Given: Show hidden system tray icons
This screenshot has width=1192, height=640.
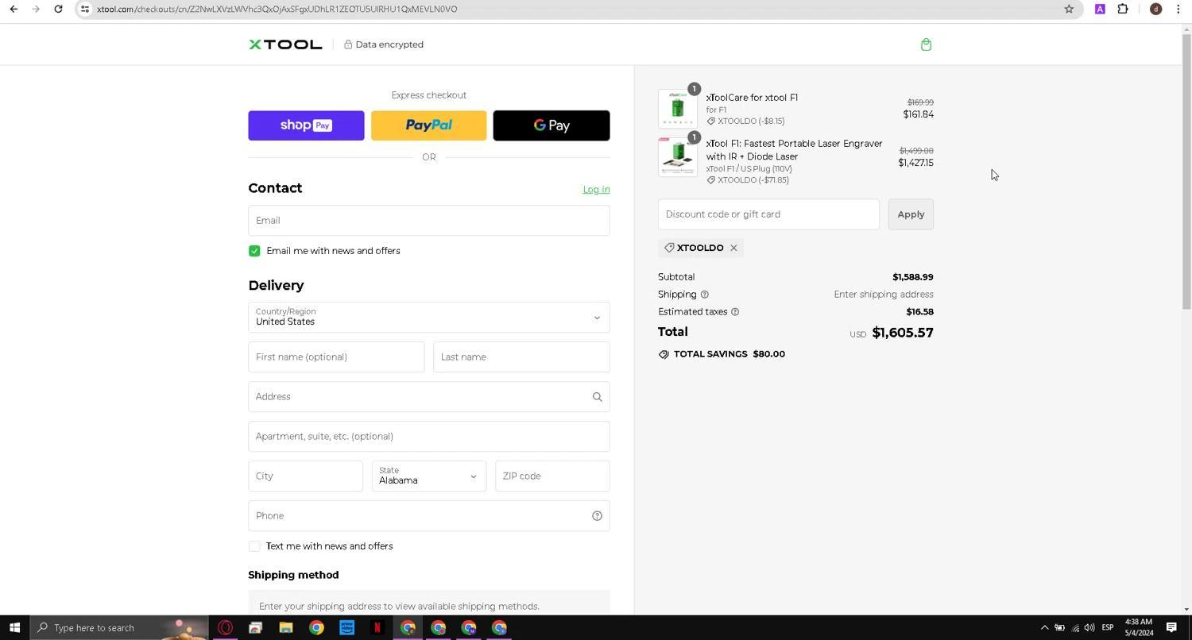Looking at the screenshot, I should tap(1044, 628).
